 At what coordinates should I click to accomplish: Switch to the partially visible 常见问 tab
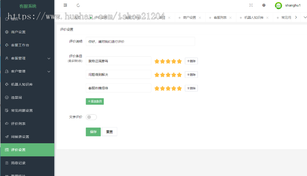point(286,18)
